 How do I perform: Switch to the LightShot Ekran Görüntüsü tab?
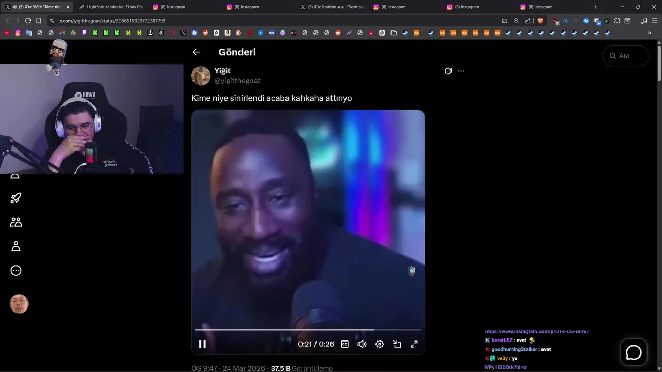[x=111, y=7]
